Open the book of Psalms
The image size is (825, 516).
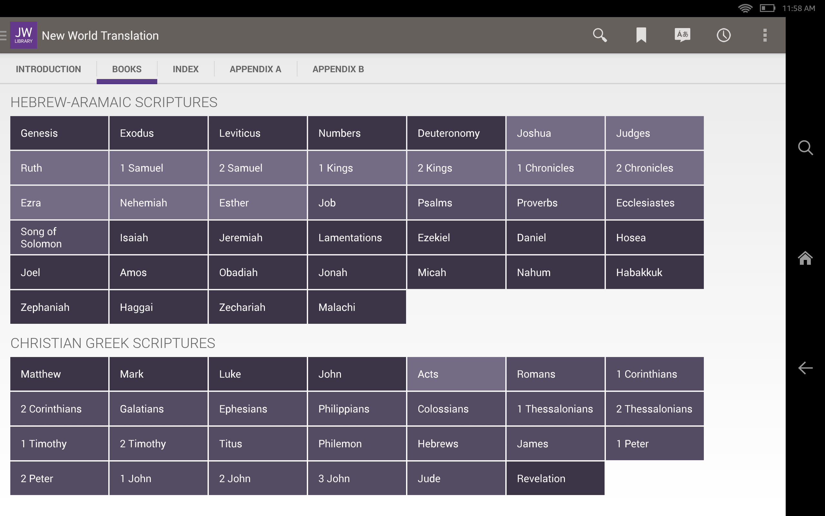456,203
